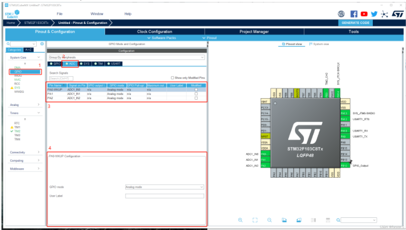406x230 pixels.
Task: Fit the chip to view with best-fit icon
Action: [255, 220]
